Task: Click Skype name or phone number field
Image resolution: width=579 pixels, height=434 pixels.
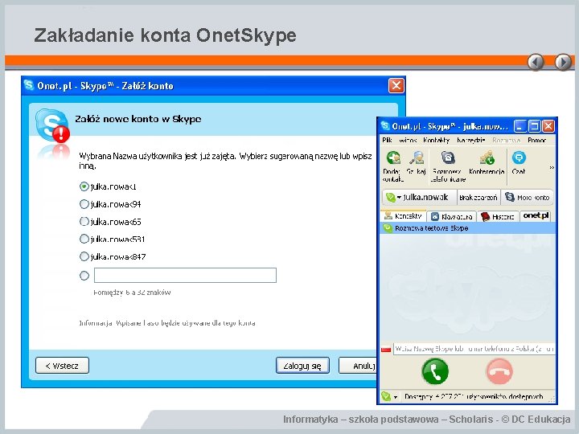Action: point(474,349)
